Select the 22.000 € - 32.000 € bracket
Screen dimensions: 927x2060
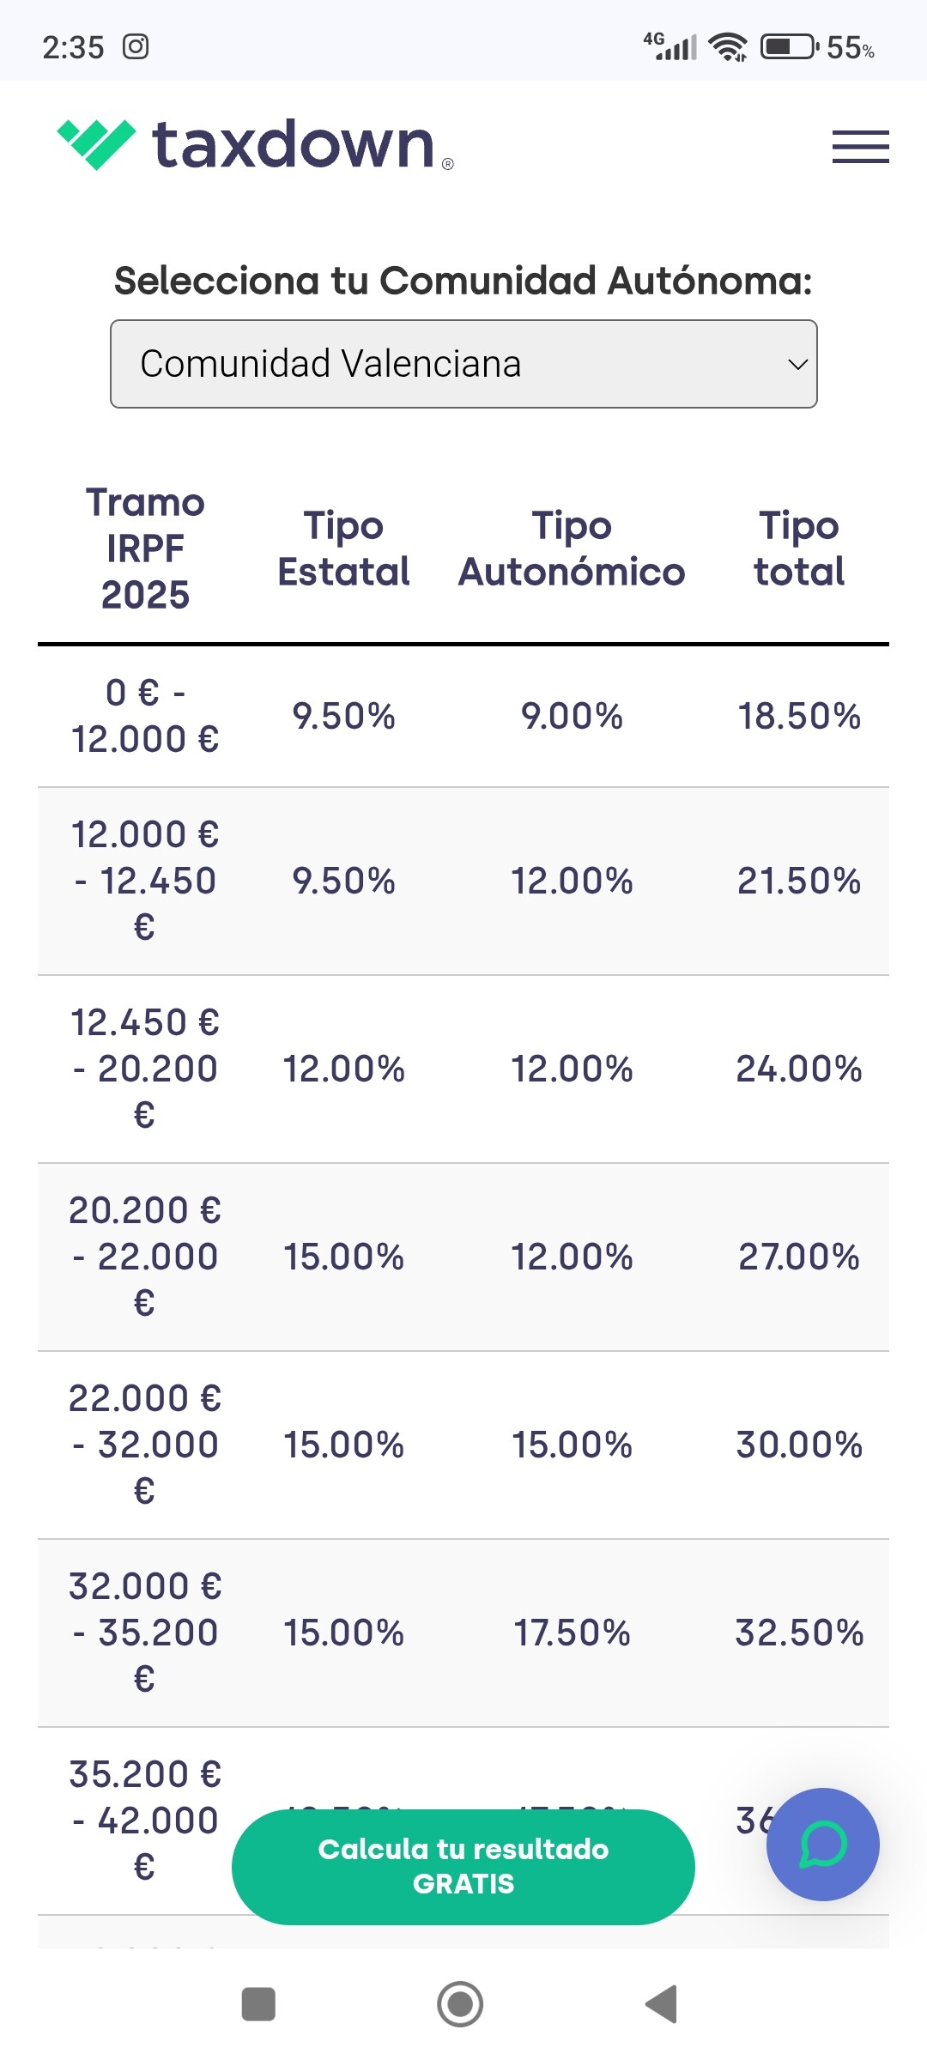[145, 1445]
